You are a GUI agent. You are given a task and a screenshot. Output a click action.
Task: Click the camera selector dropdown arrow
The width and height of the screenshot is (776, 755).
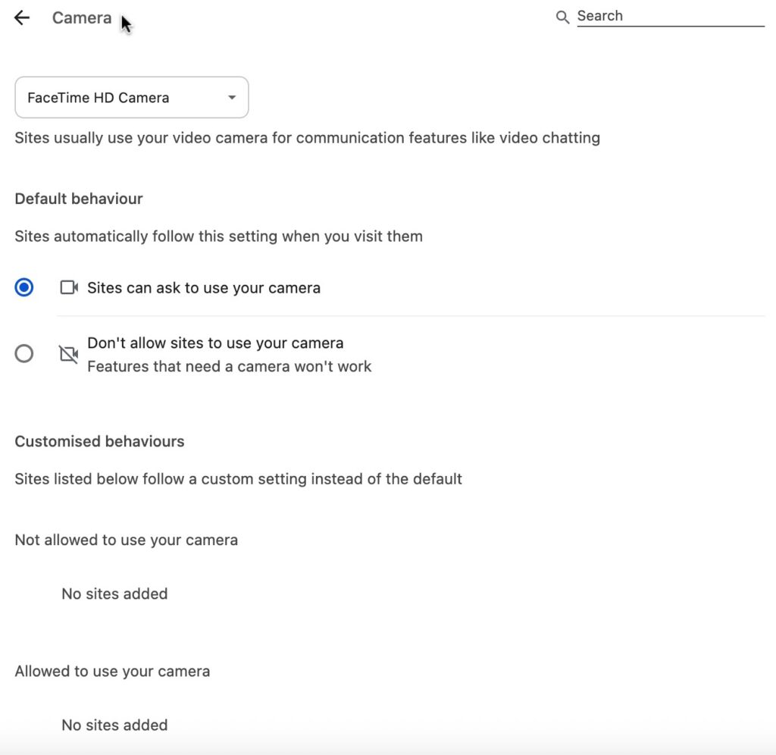232,98
